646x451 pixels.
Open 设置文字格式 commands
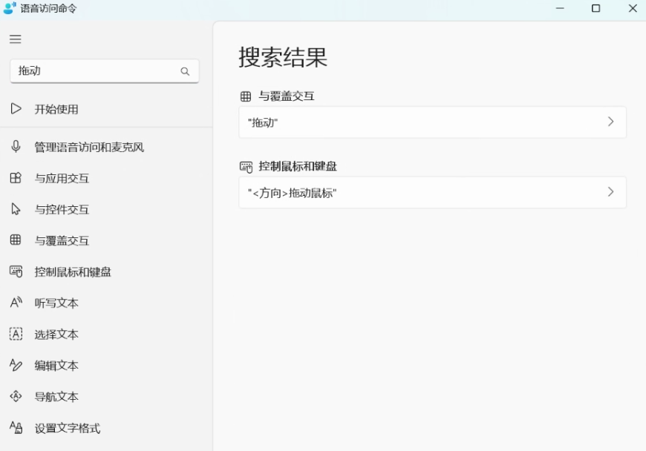point(106,428)
